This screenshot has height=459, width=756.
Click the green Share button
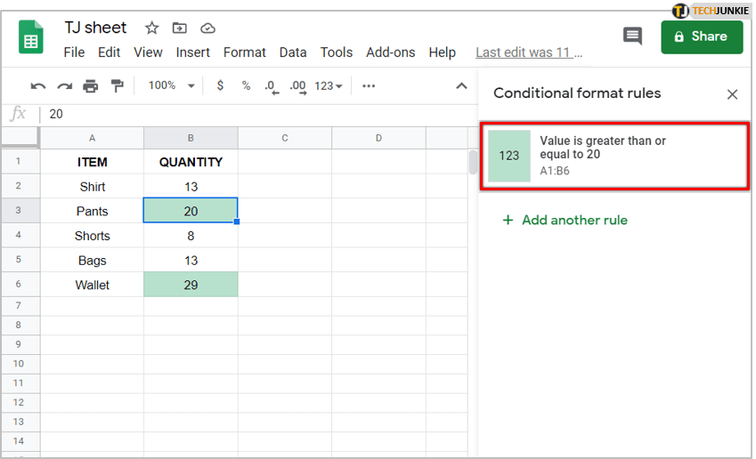point(702,36)
